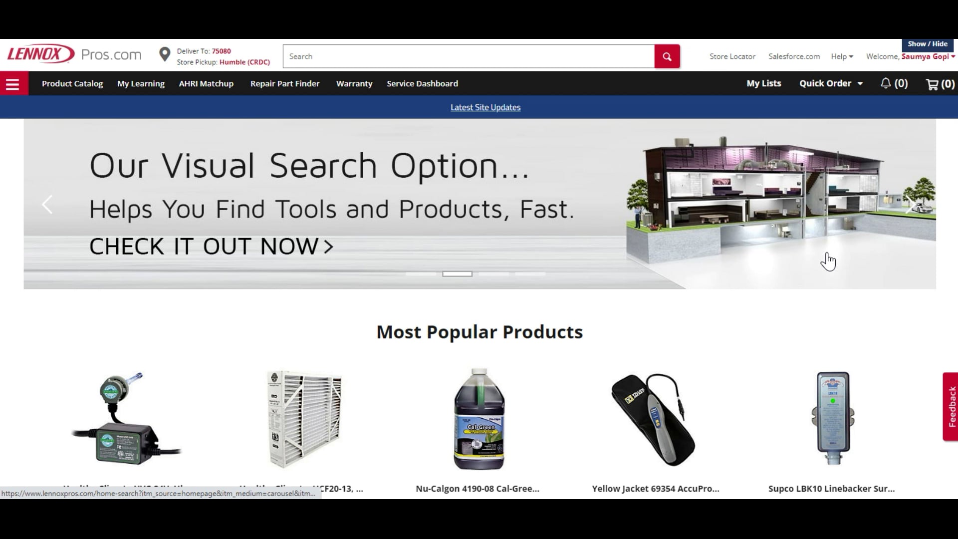Toggle delivery address zip code

[222, 51]
